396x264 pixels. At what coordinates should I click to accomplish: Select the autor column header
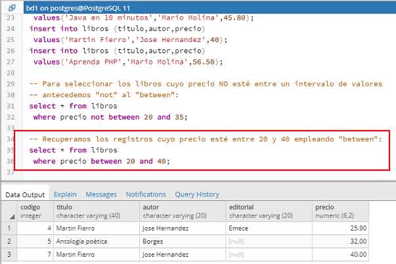click(x=183, y=211)
